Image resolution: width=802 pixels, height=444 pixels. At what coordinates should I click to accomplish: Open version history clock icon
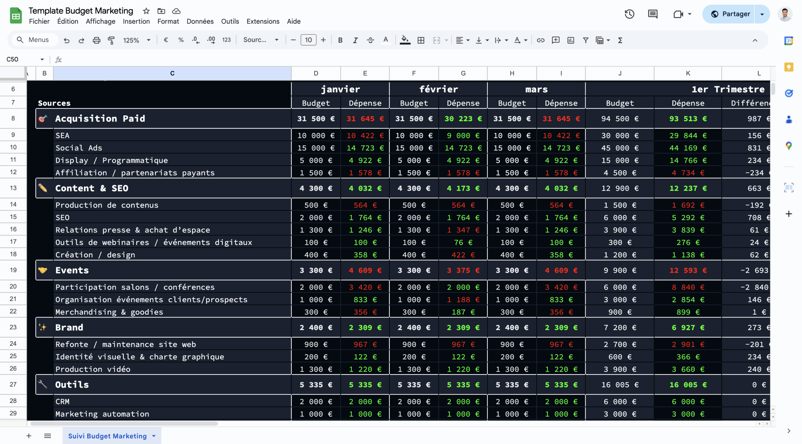(629, 14)
